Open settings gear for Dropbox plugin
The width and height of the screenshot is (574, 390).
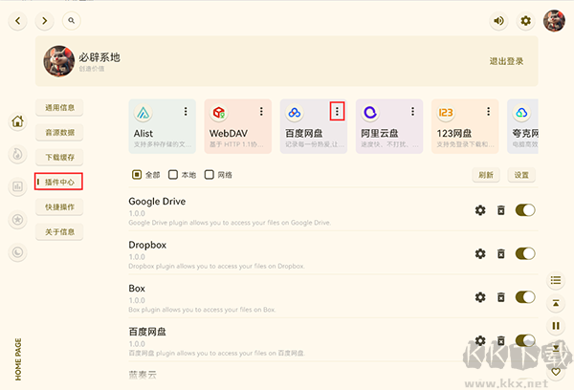(x=480, y=253)
